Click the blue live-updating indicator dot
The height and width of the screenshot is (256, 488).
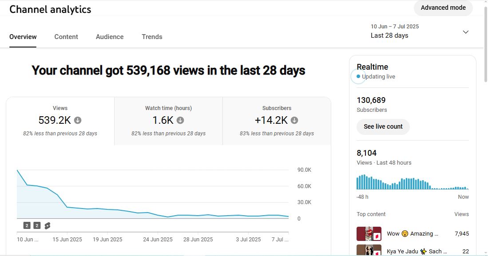pyautogui.click(x=358, y=76)
